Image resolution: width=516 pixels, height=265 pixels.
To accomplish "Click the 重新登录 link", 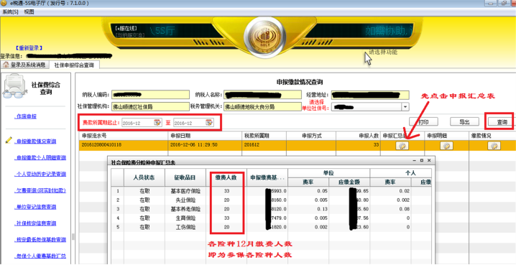I will [x=29, y=47].
